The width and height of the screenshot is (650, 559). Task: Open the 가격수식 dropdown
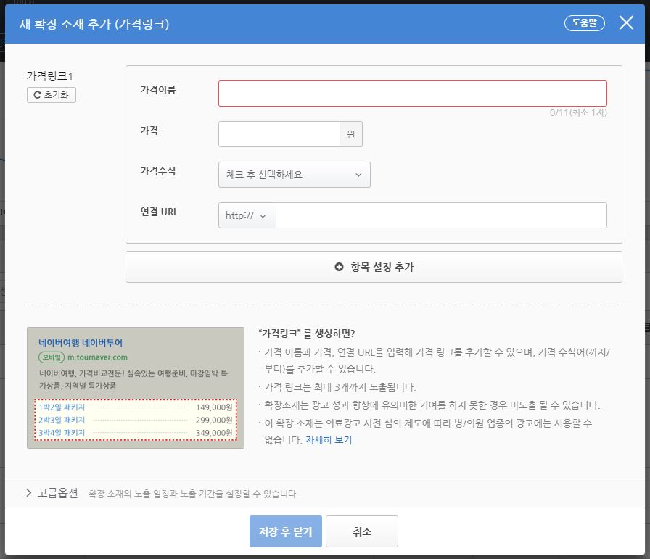(294, 175)
